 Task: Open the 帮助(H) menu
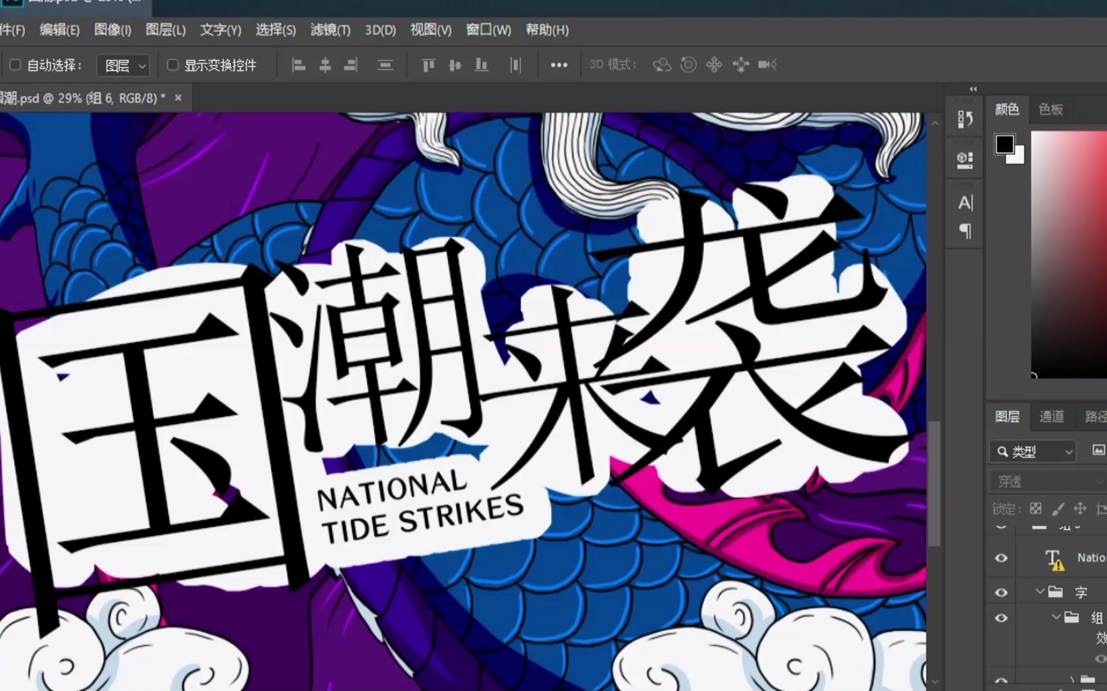(547, 30)
